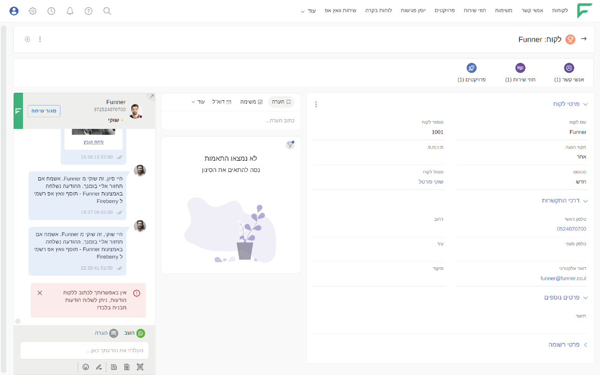Viewport: 600px width, 375px height.
Task: Select פרויקטים from the top navigation menu
Action: pos(445,10)
